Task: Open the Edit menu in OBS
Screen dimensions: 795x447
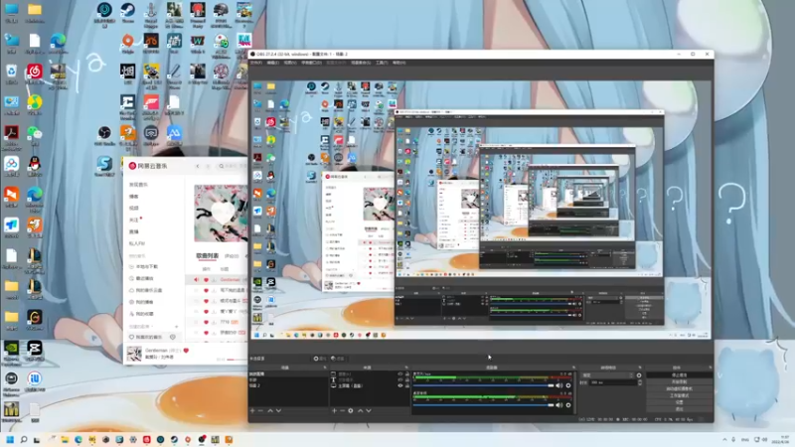Action: pyautogui.click(x=272, y=63)
